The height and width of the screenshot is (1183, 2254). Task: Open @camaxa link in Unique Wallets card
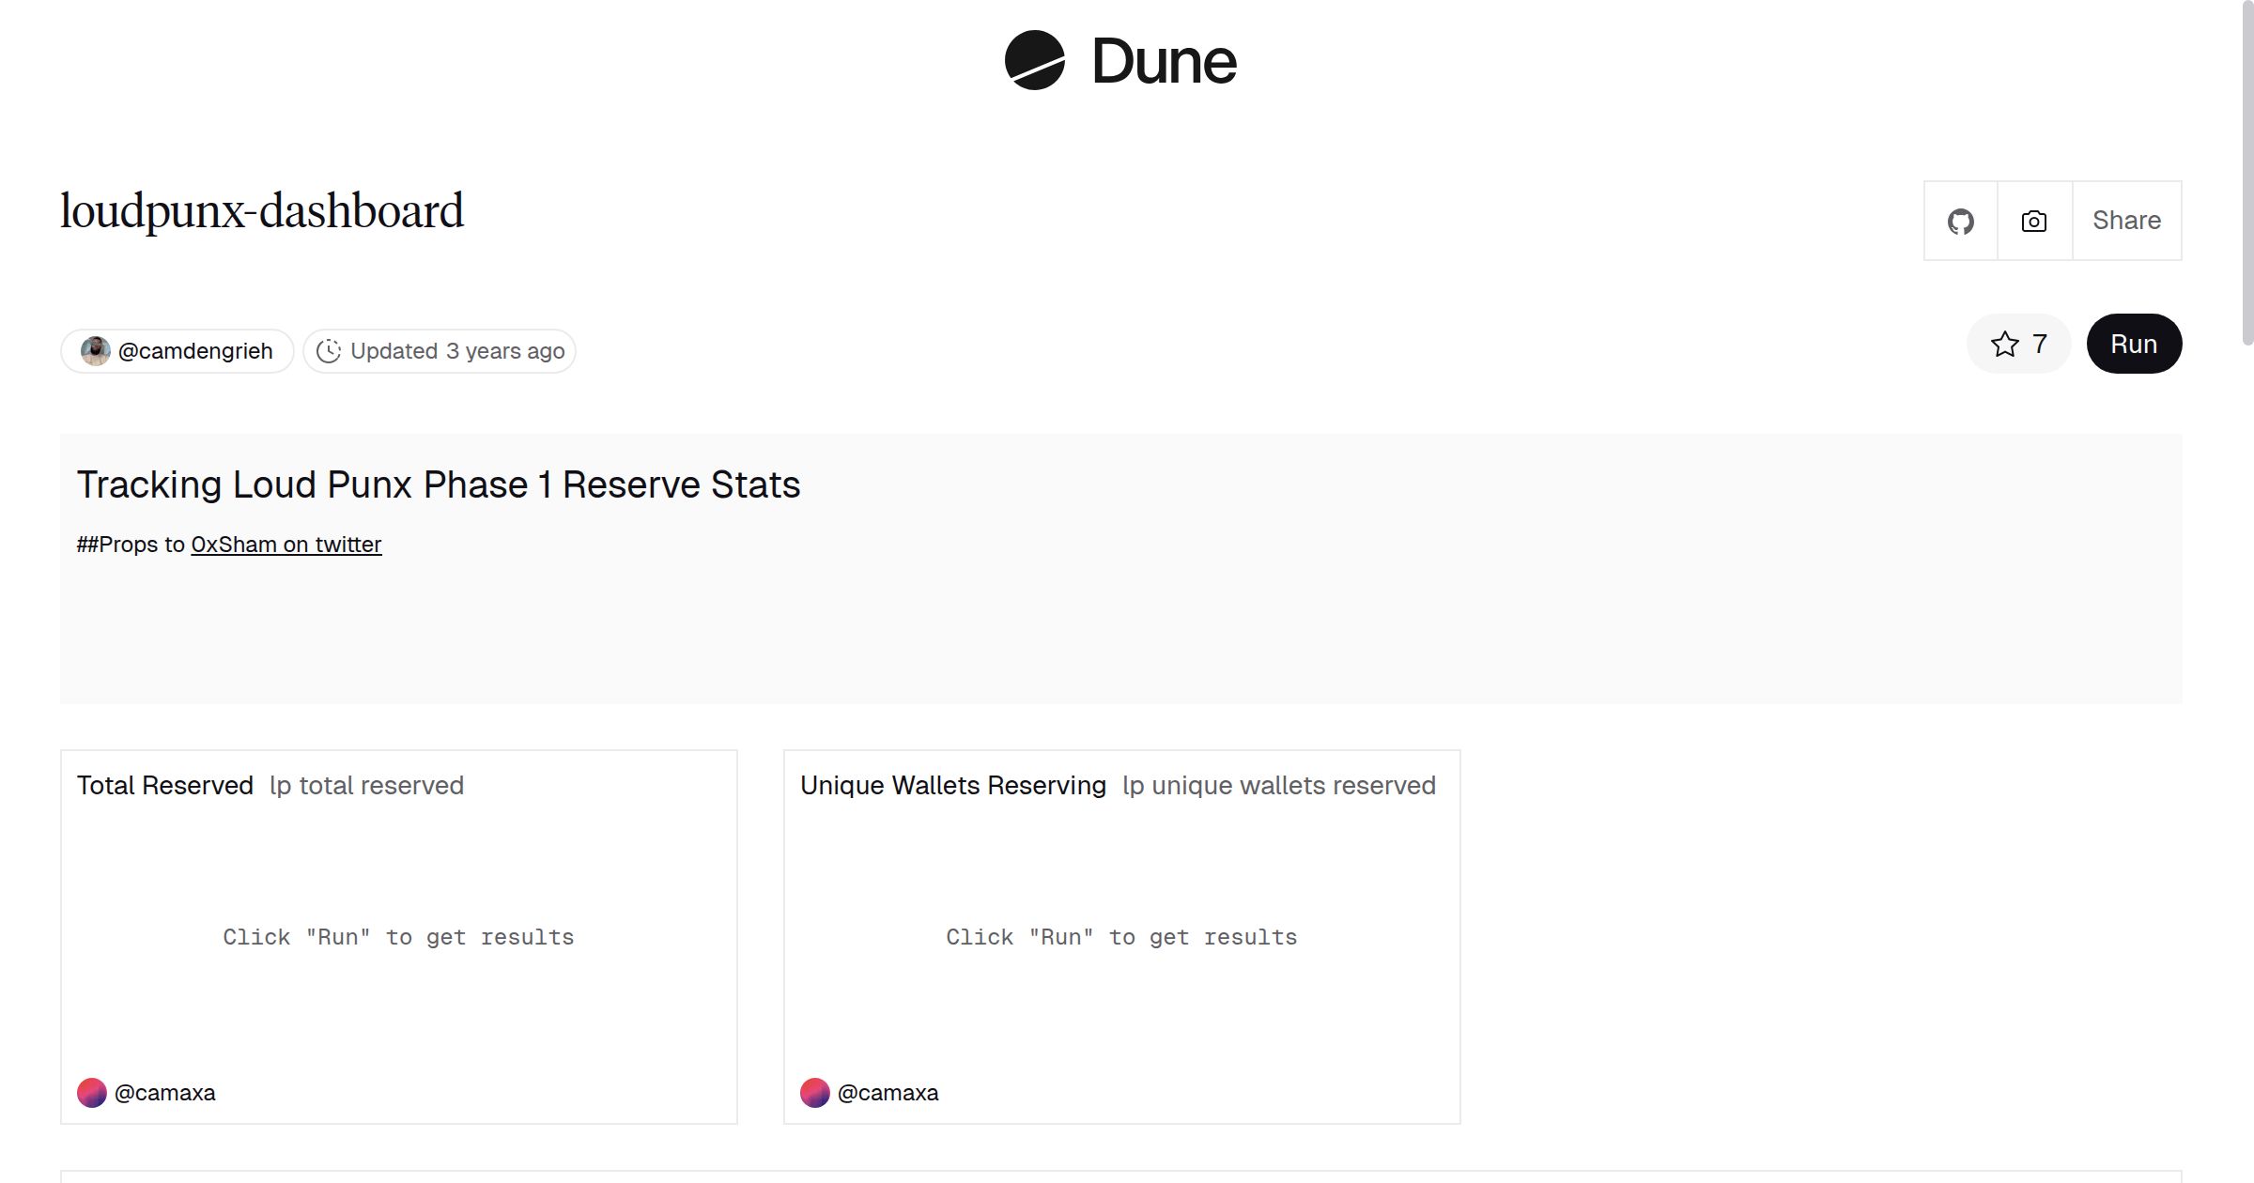888,1093
